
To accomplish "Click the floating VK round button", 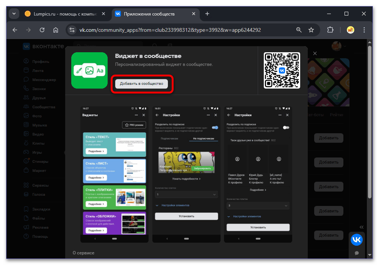I will pos(357,240).
